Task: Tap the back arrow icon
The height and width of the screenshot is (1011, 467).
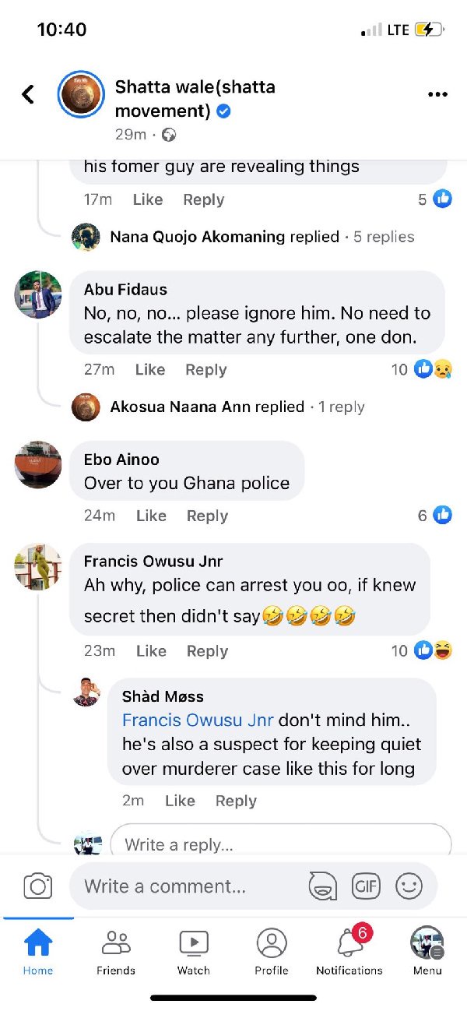Action: tap(28, 95)
